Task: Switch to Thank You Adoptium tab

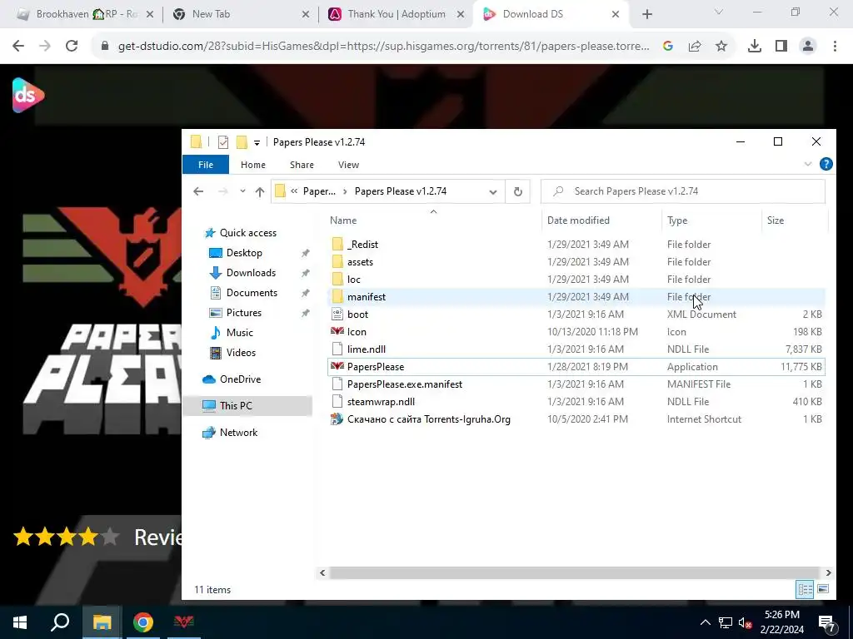Action: coord(396,14)
